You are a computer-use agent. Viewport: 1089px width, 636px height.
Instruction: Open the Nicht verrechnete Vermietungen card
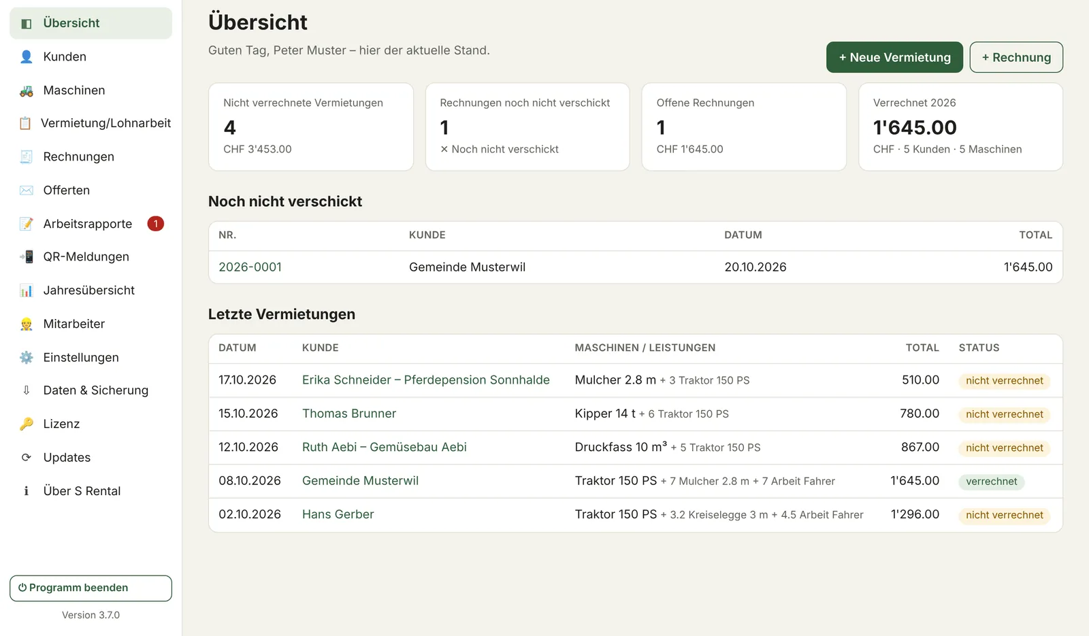click(x=311, y=127)
